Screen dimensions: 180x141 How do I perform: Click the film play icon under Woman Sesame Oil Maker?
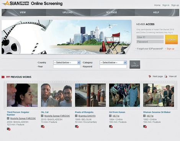(145, 126)
